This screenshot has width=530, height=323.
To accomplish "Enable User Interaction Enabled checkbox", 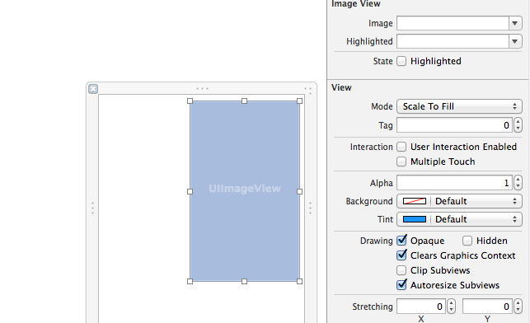I will [x=401, y=147].
